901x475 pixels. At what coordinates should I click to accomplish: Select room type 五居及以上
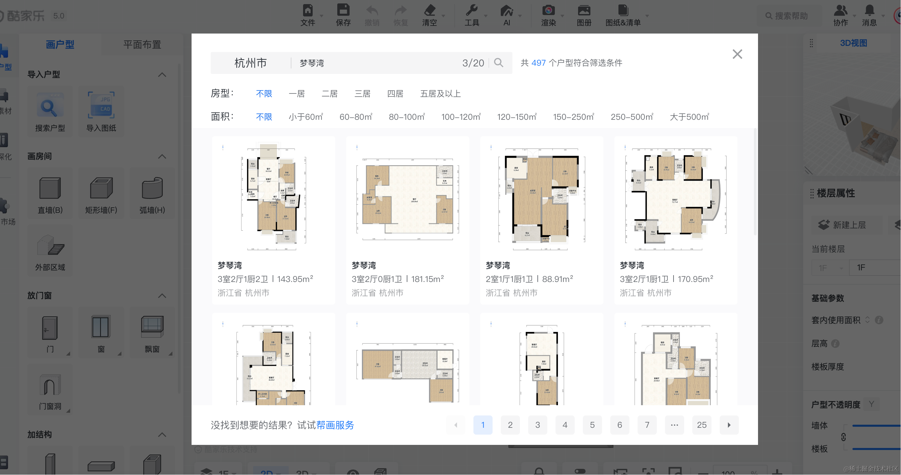pyautogui.click(x=440, y=93)
